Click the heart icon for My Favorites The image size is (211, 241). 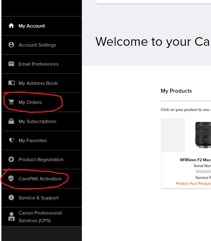click(x=11, y=140)
